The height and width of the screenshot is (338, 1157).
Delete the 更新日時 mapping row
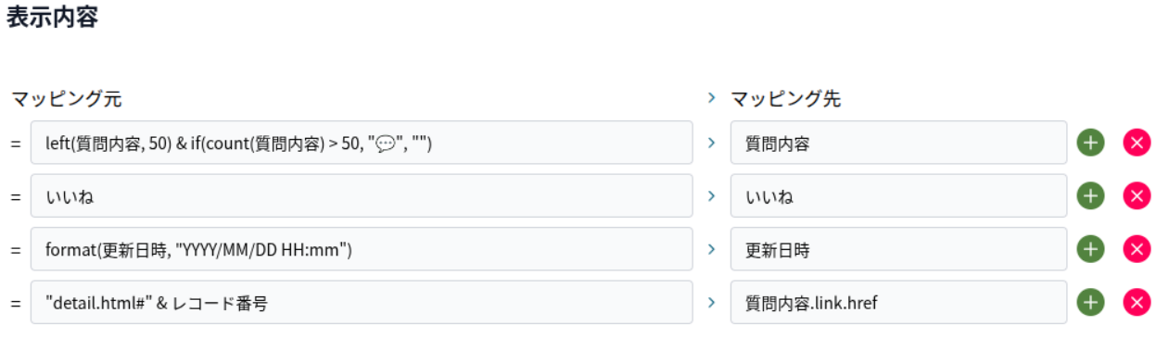1137,249
